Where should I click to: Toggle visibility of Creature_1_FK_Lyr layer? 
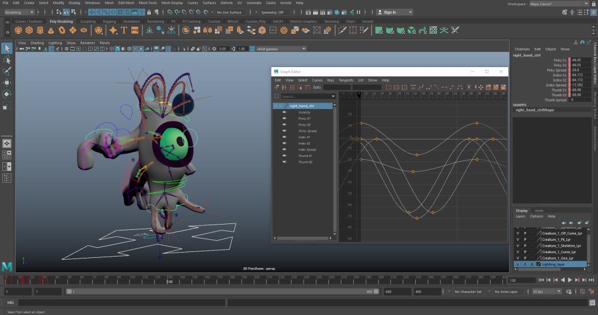click(x=517, y=240)
